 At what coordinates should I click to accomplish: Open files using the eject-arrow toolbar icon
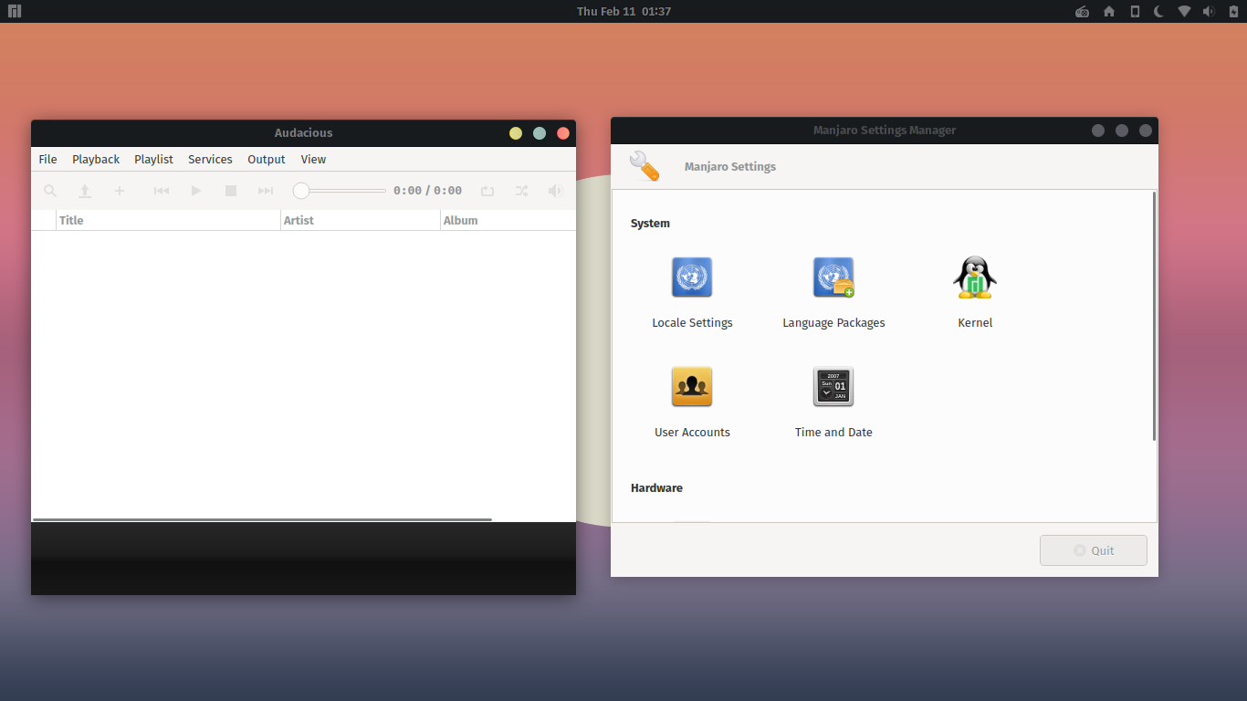point(84,191)
